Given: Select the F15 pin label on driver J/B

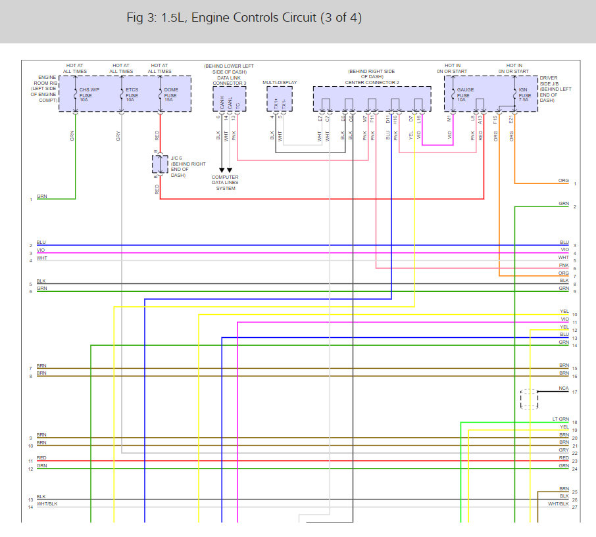Looking at the screenshot, I should tap(495, 120).
